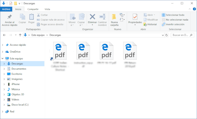Click Invertir selección
This screenshot has width=197, height=119.
pyautogui.click(x=173, y=25)
